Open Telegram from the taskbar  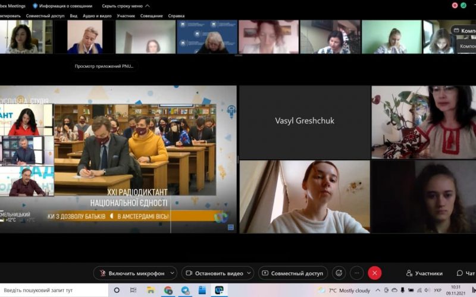click(x=185, y=290)
